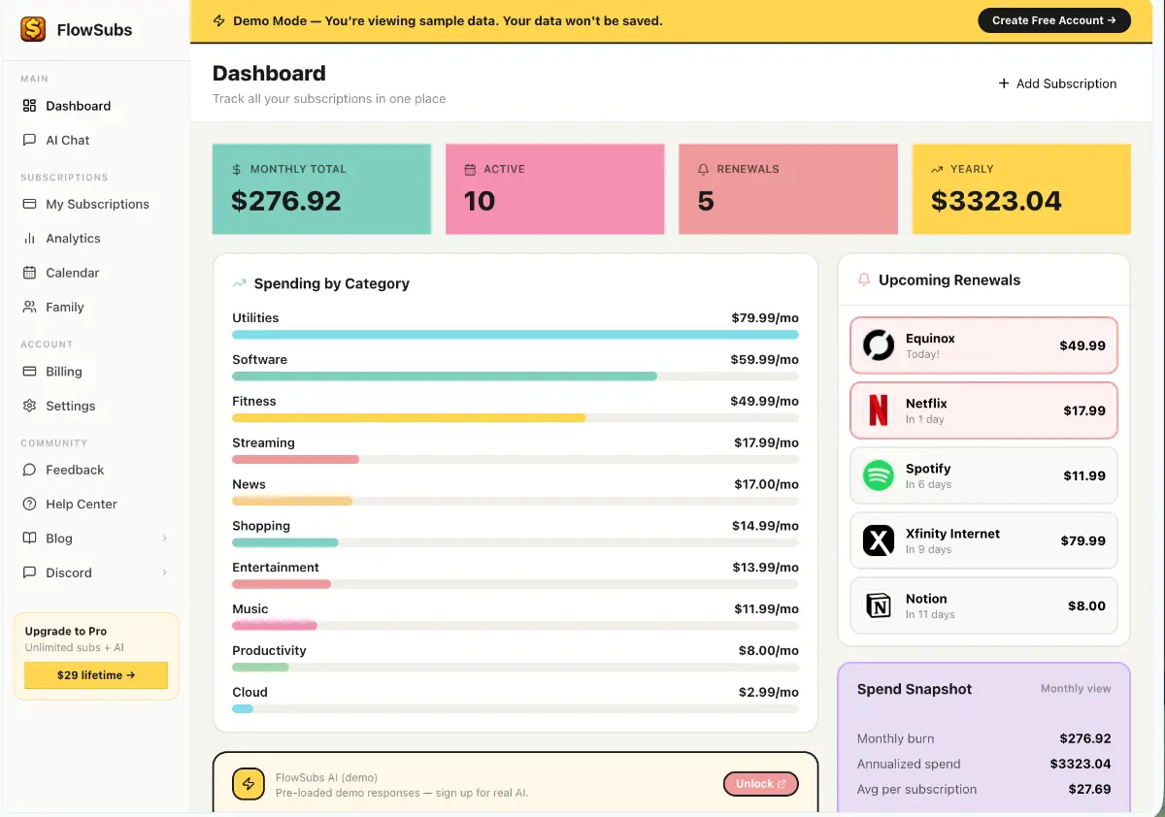Click the FlowSubs logo icon
The width and height of the screenshot is (1165, 817).
click(32, 29)
